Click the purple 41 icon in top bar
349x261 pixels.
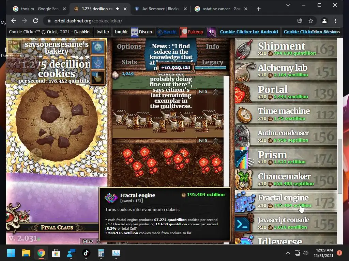211,32
